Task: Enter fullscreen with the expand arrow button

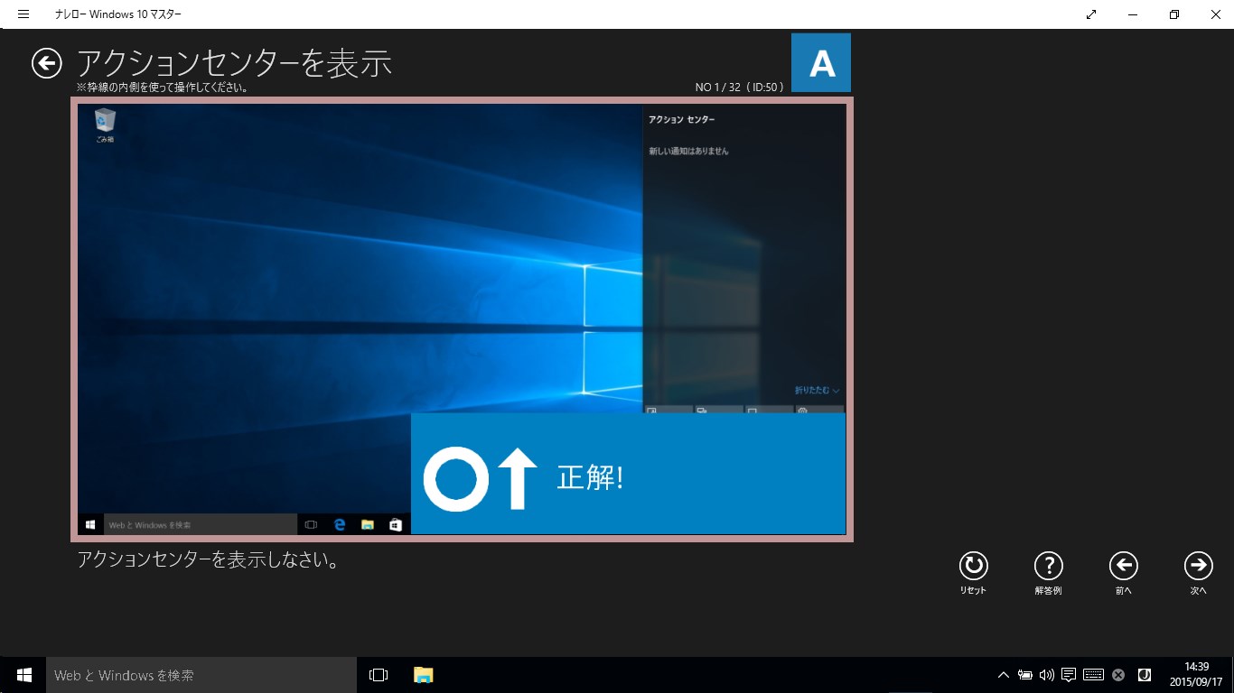Action: 1090,14
